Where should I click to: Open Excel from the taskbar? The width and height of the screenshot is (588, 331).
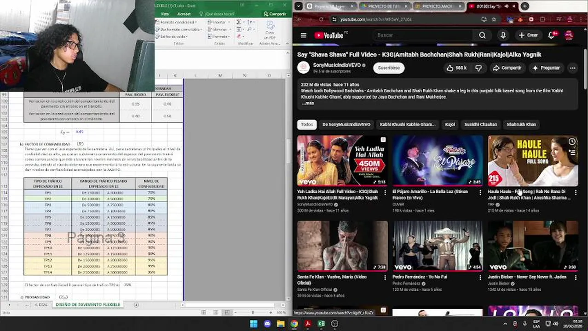coord(321,324)
